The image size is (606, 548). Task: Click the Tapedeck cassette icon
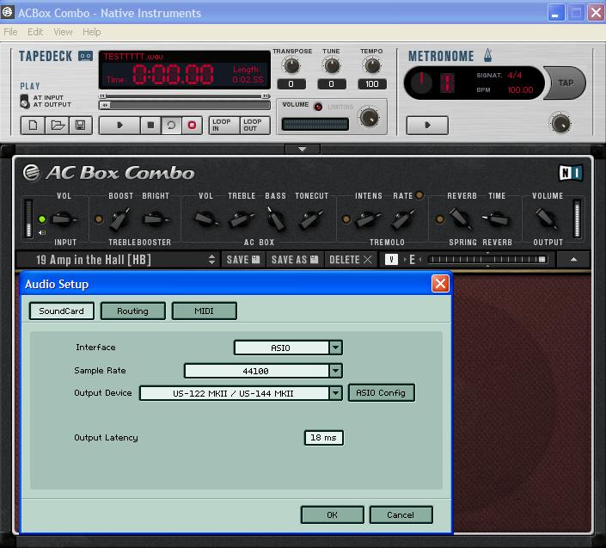85,56
